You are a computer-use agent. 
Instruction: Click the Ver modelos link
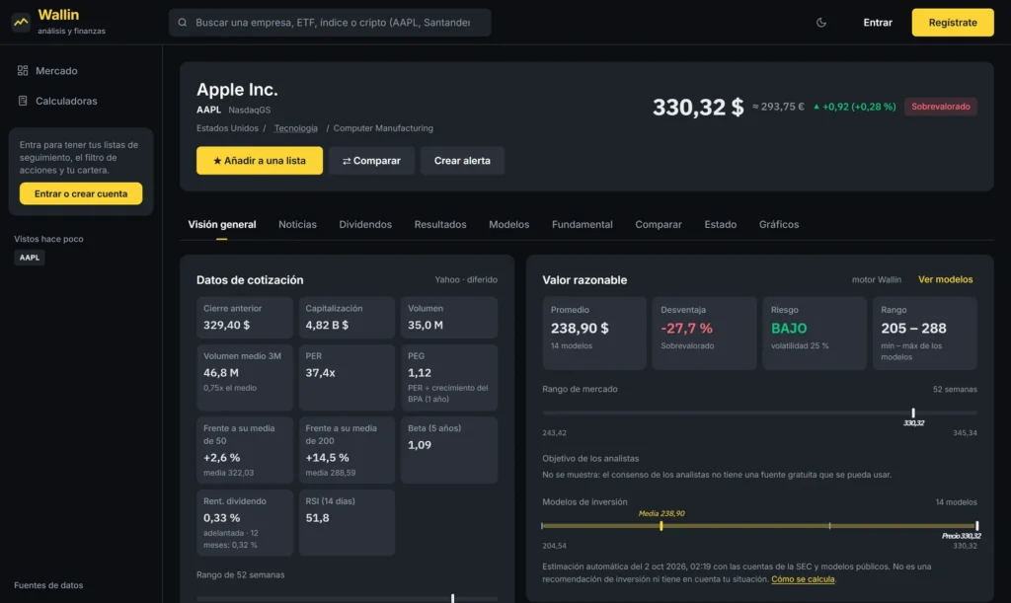(x=945, y=279)
